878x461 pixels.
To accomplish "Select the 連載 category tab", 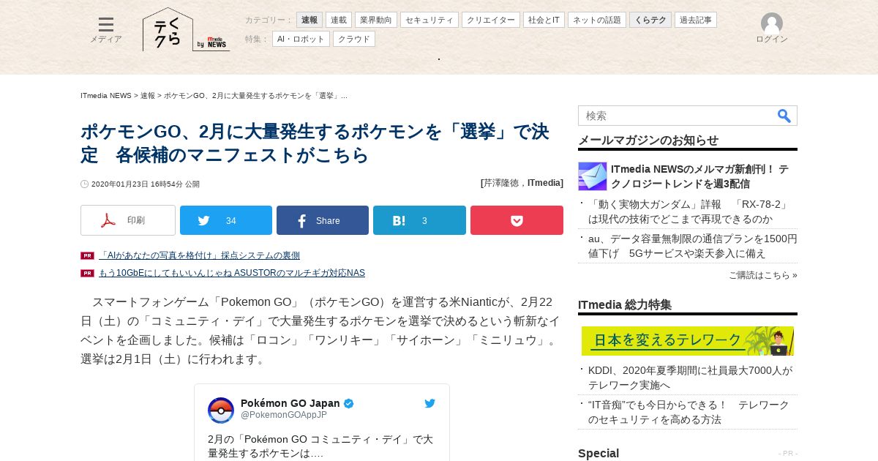I will click(339, 20).
